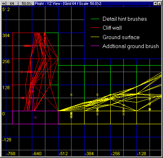Image resolution: width=163 pixels, height=158 pixels.
Task: Click the 256 vertical axis label
Action: point(6,61)
